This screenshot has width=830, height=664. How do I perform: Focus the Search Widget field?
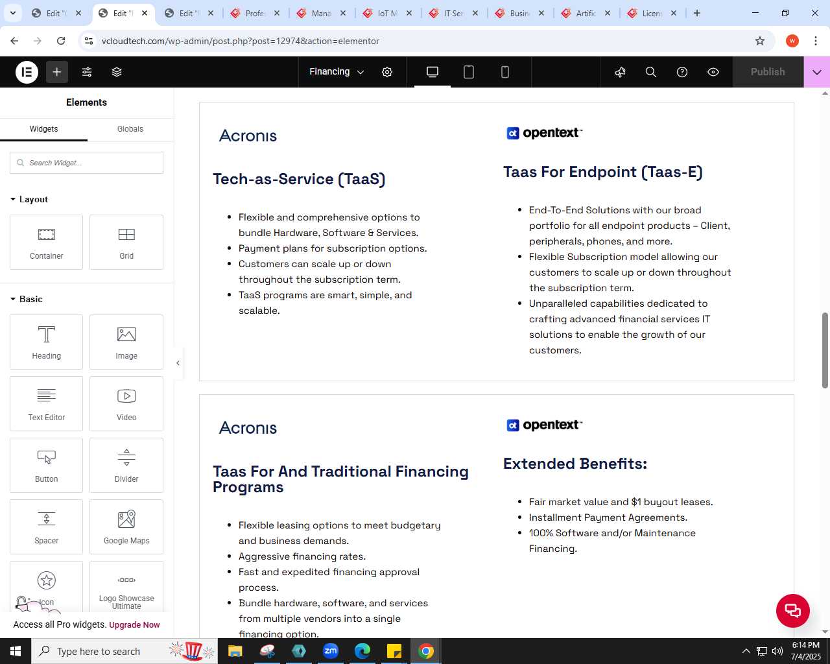click(x=86, y=163)
